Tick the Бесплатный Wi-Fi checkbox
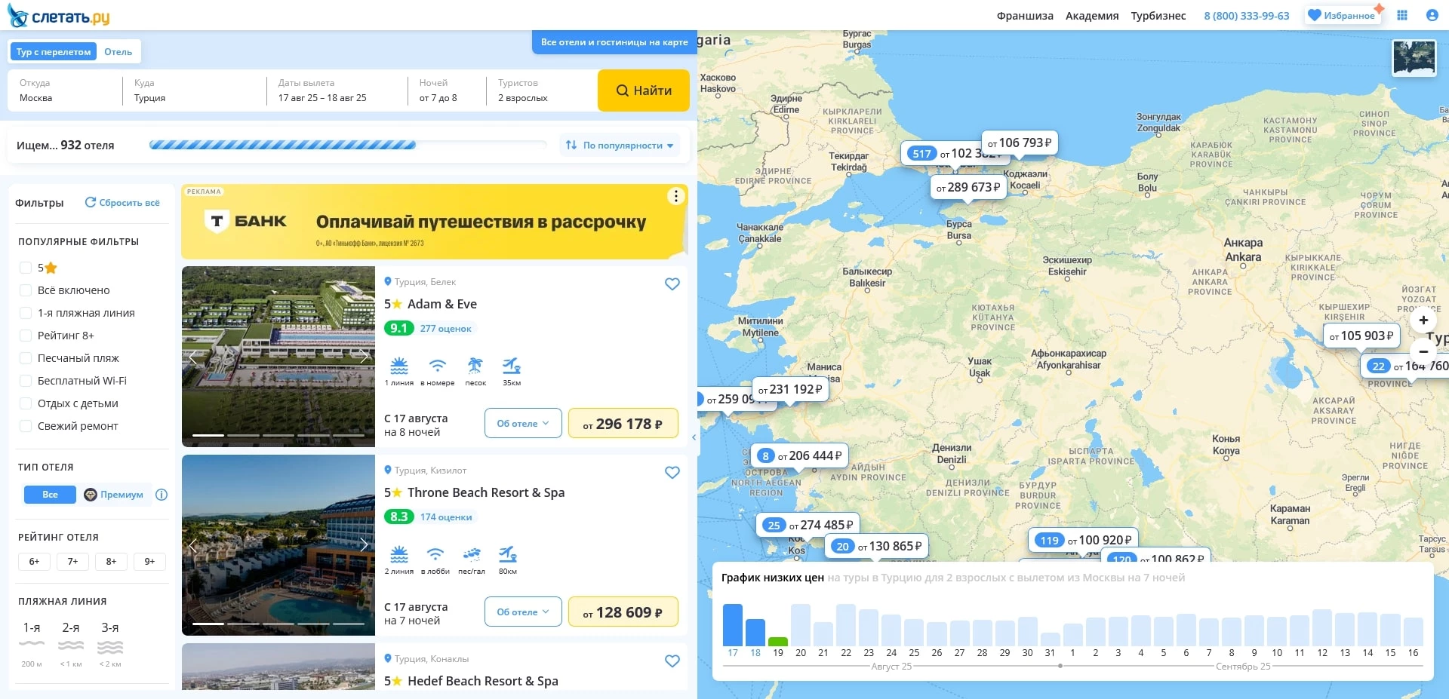Viewport: 1449px width, 699px height. point(26,381)
